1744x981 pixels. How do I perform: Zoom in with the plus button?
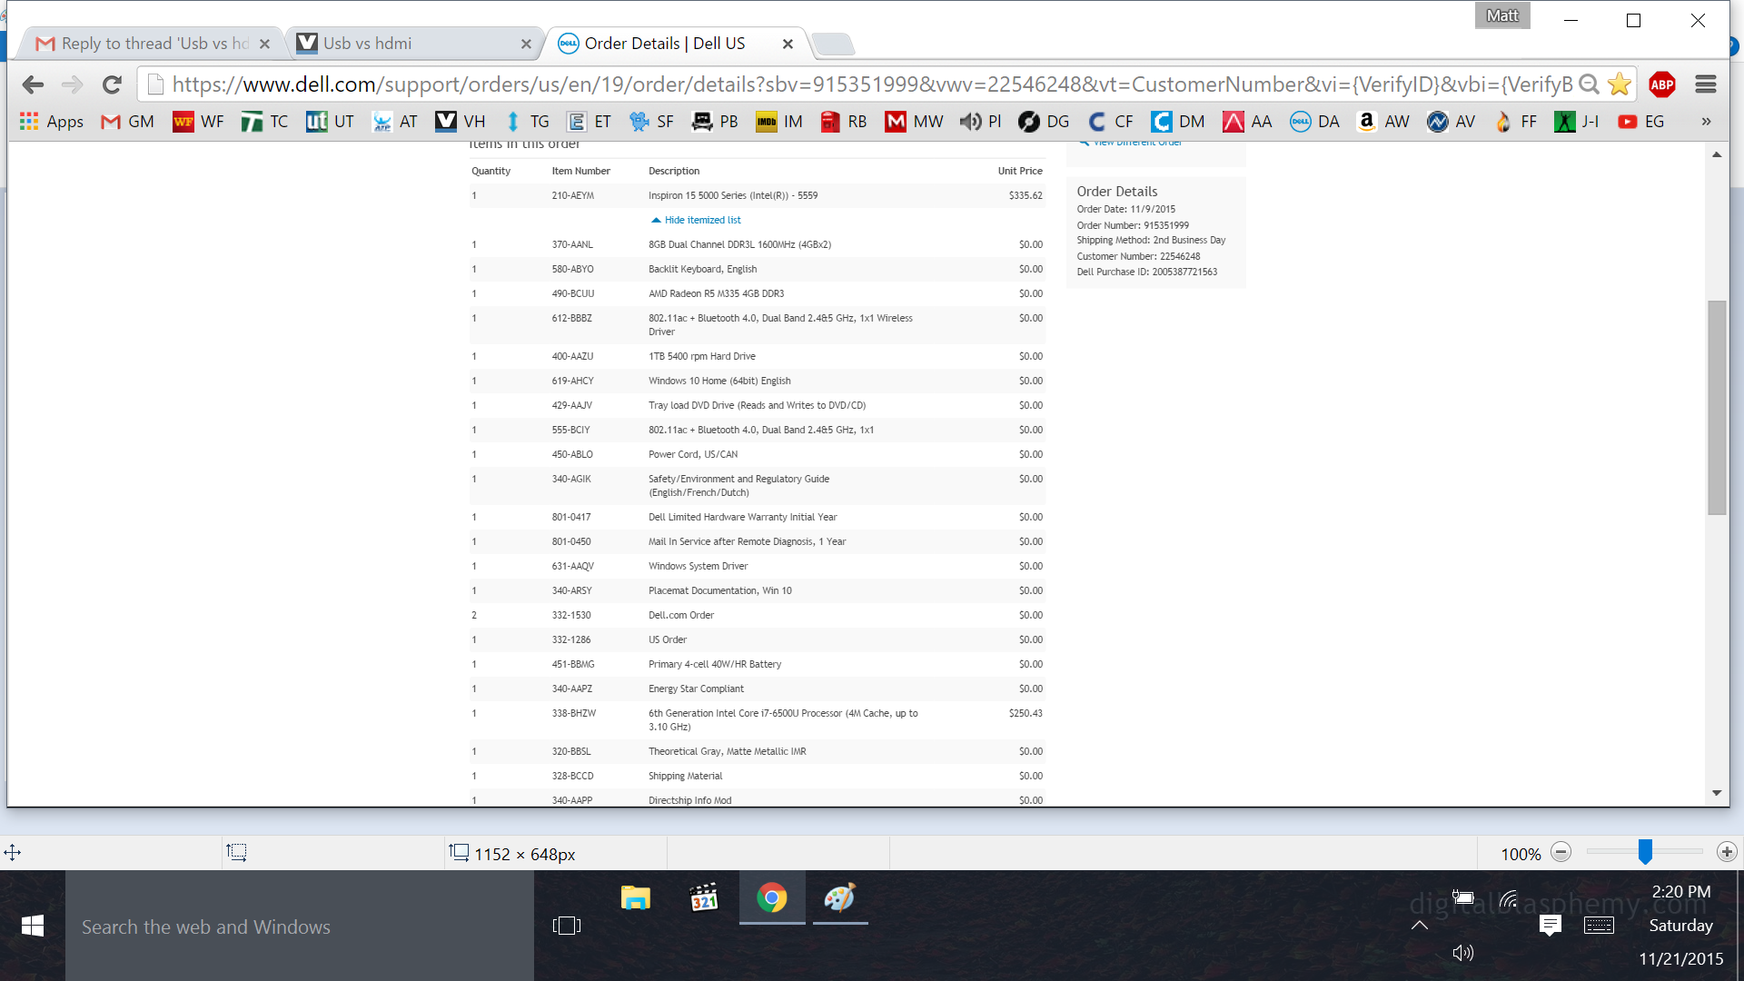[x=1727, y=852]
